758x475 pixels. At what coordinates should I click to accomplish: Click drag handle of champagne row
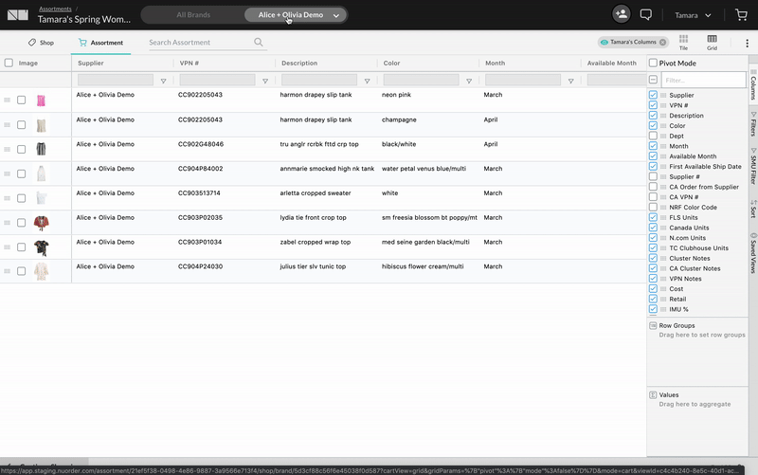8,125
